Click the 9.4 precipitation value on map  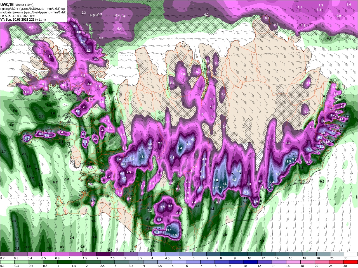180,148
